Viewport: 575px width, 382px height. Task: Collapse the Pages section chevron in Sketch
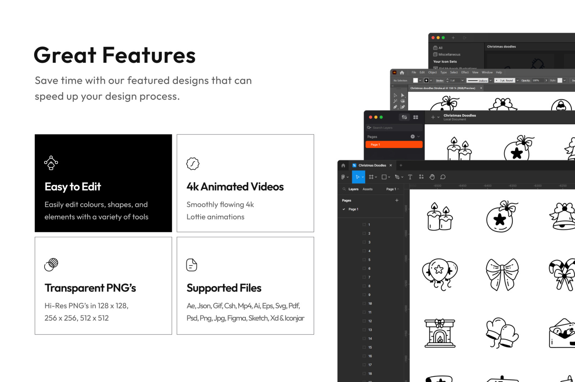[x=419, y=136]
